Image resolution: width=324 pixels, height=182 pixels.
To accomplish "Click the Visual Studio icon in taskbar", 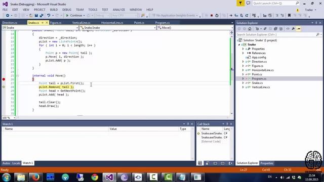I will (x=109, y=177).
